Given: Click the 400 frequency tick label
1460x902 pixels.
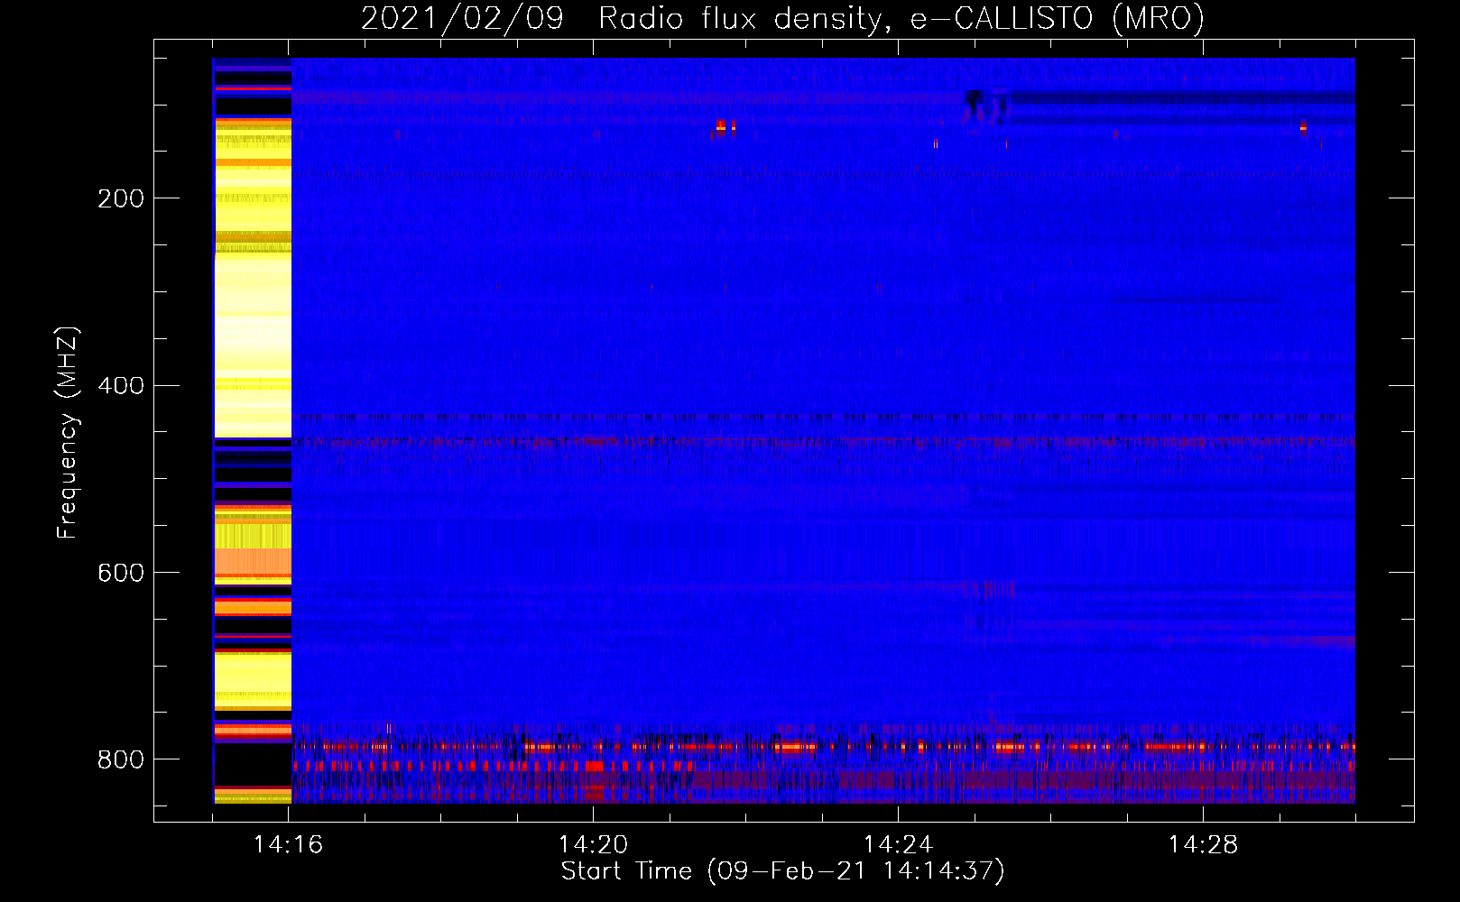Looking at the screenshot, I should (x=121, y=386).
